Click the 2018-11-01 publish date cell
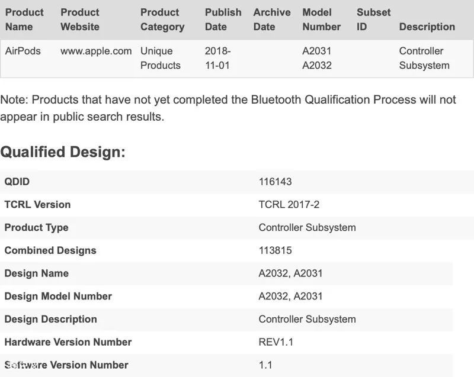This screenshot has width=474, height=377. (x=217, y=58)
